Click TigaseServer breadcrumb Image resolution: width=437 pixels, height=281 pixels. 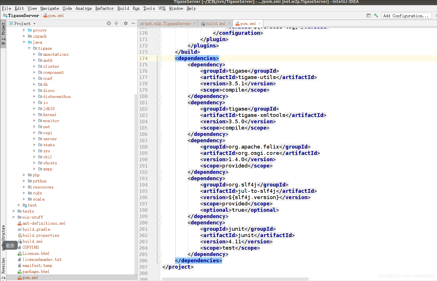[x=24, y=16]
